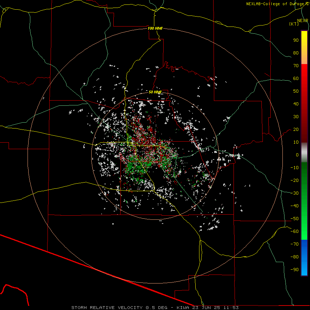Select the -50 value on velocity scale
This screenshot has width=310, height=310.
coord(294,219)
